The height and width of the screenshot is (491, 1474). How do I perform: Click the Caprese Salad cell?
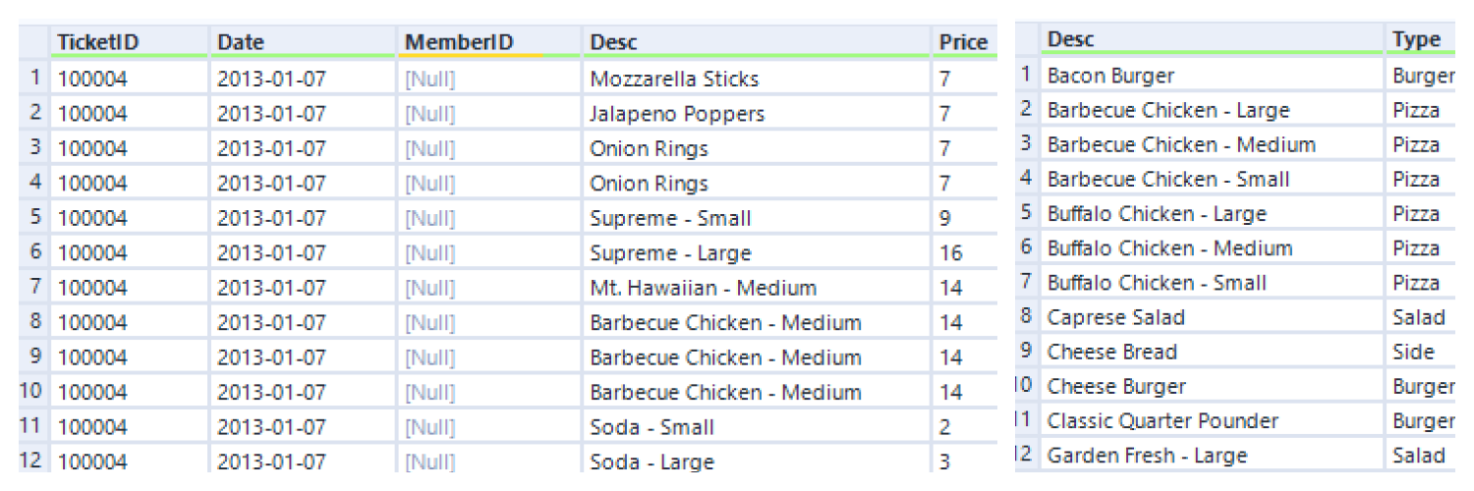coord(1211,317)
